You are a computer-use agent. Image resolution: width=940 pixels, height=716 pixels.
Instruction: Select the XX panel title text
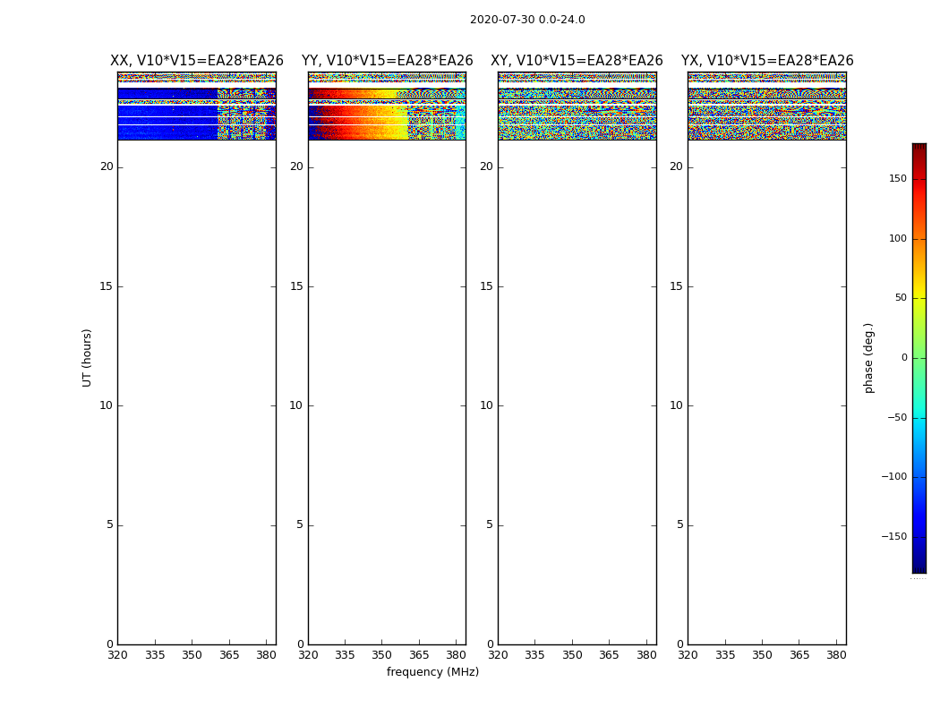tap(196, 61)
